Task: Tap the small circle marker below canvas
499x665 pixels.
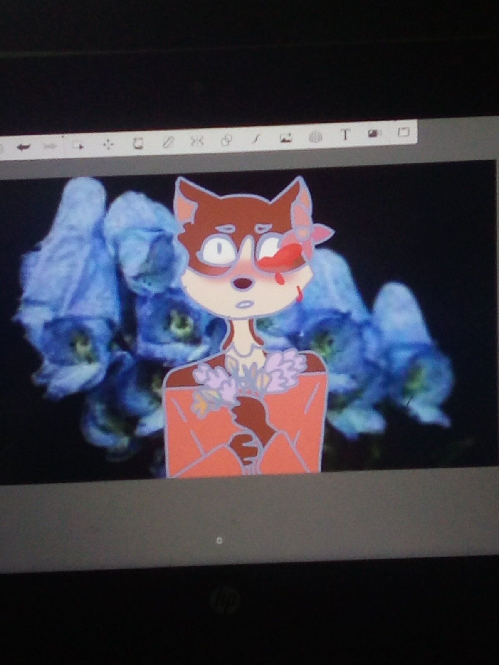Action: click(x=220, y=541)
